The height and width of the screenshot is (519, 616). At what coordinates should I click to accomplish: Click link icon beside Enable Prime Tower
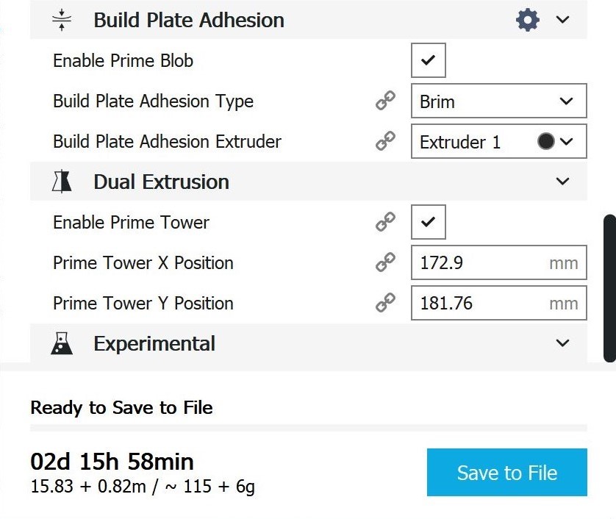coord(385,222)
